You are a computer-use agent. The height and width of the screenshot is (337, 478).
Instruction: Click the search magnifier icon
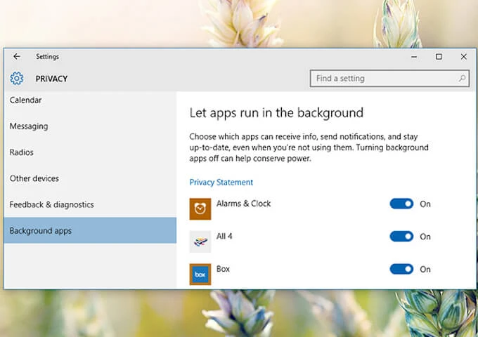(462, 78)
